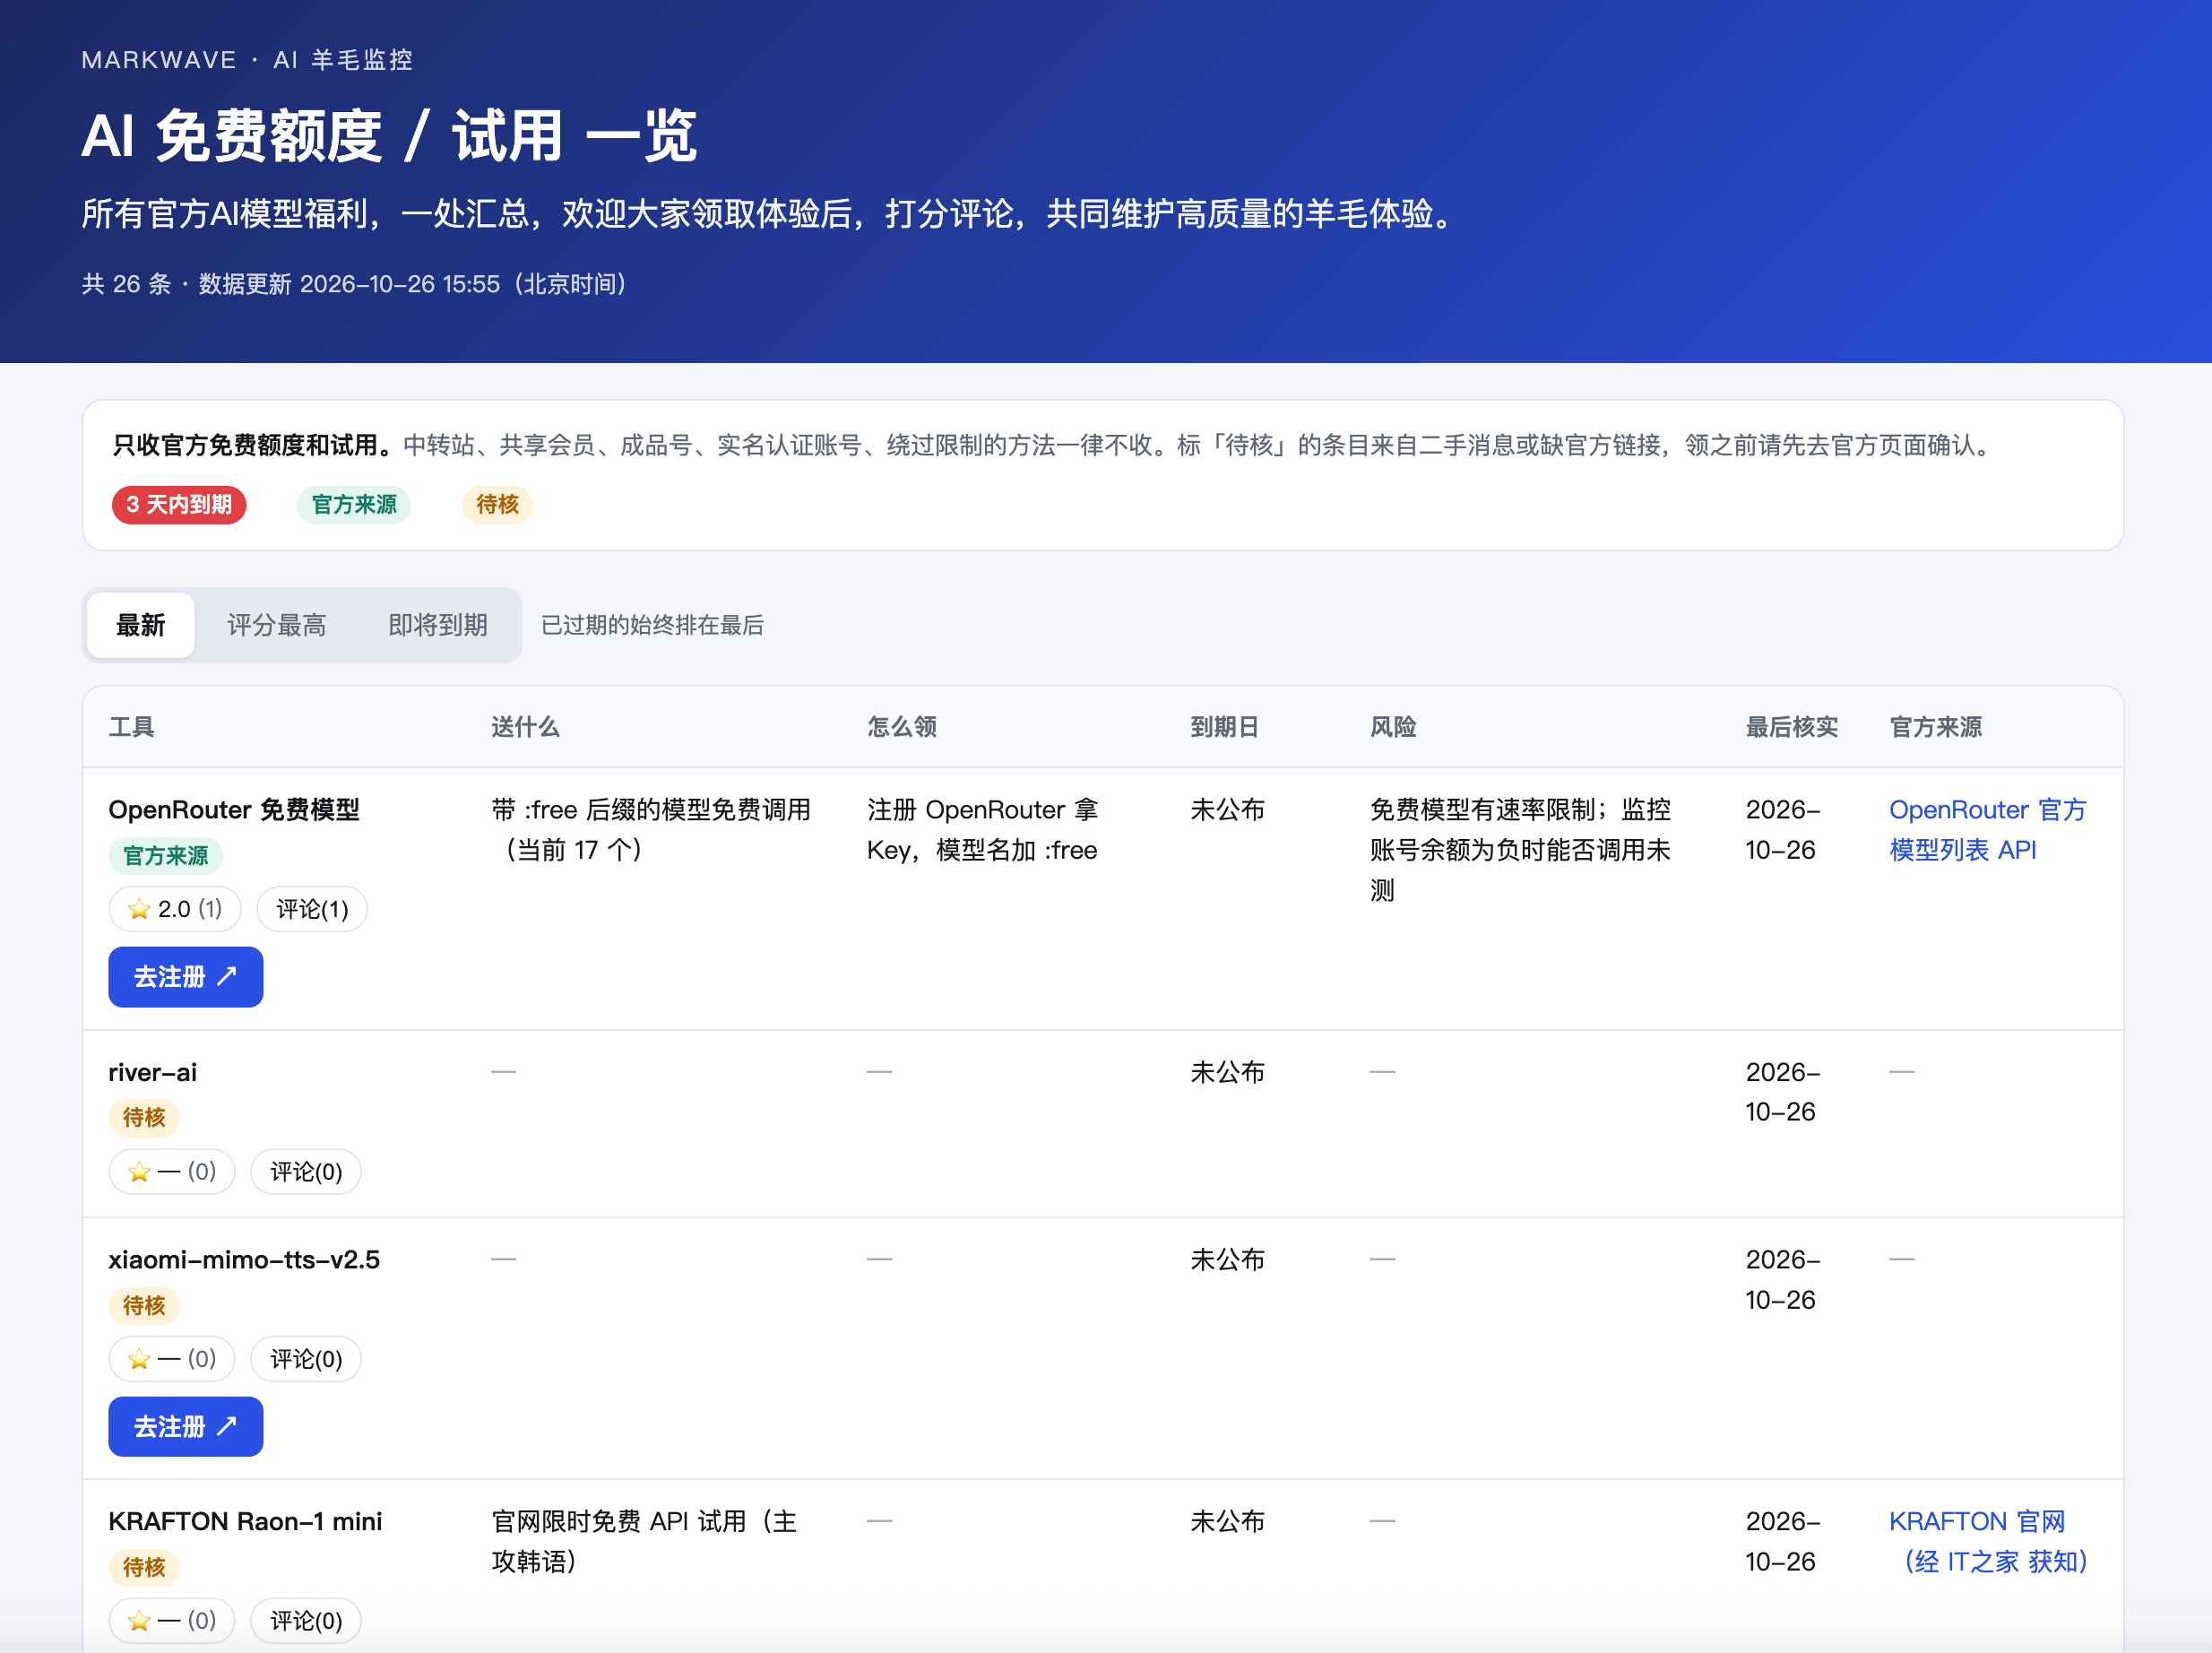Click the xiaomi-mimo-tts-v2.5 tool name
This screenshot has height=1653, width=2212.
pos(244,1259)
